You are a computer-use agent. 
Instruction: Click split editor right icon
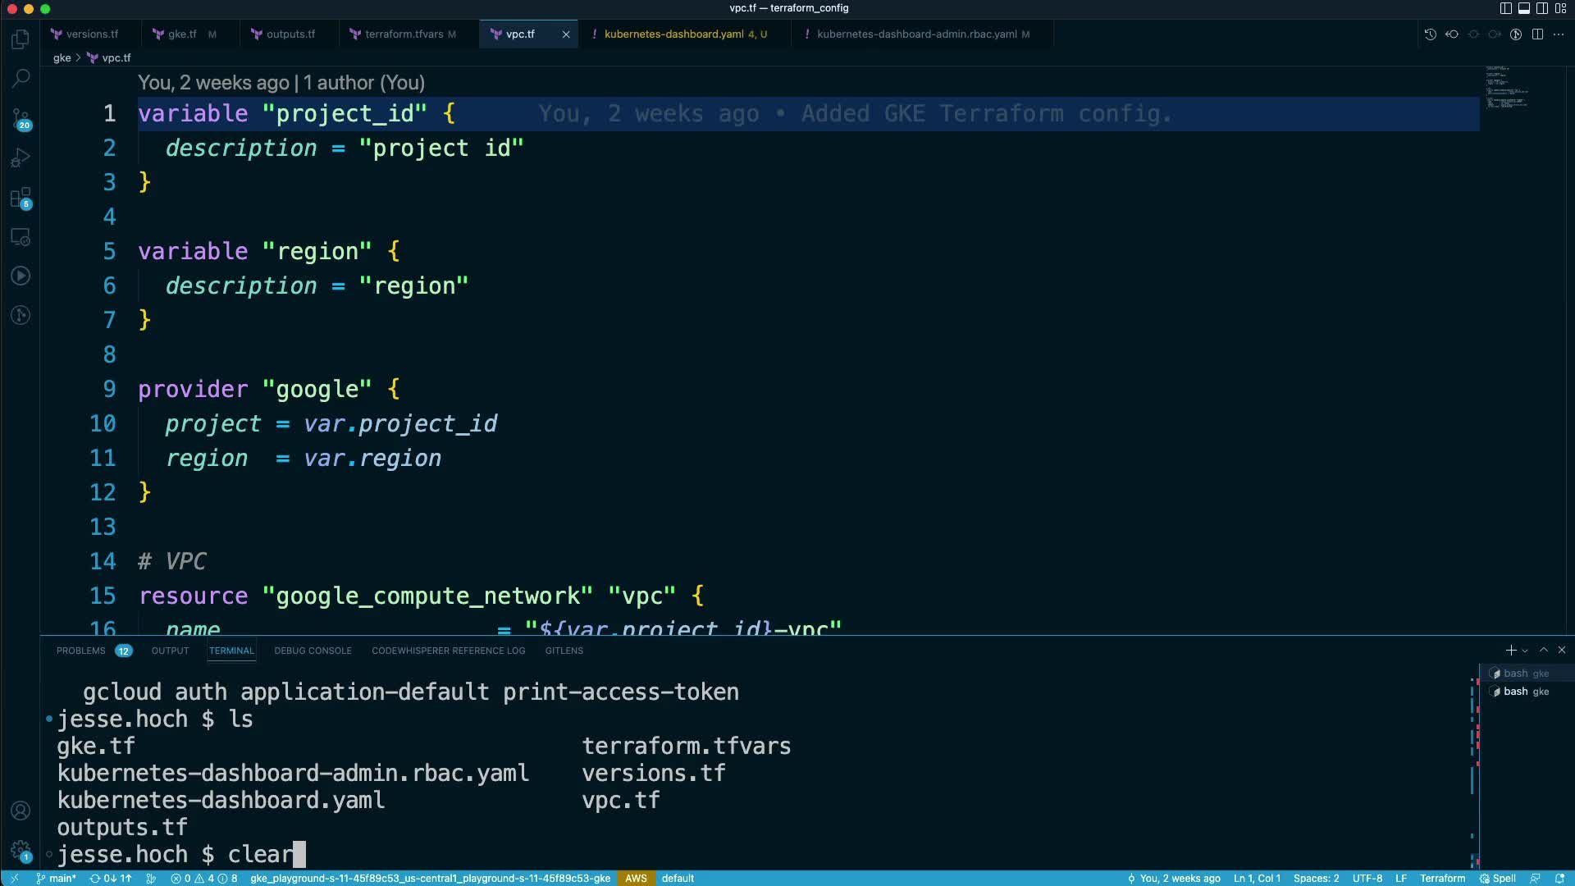(1537, 34)
